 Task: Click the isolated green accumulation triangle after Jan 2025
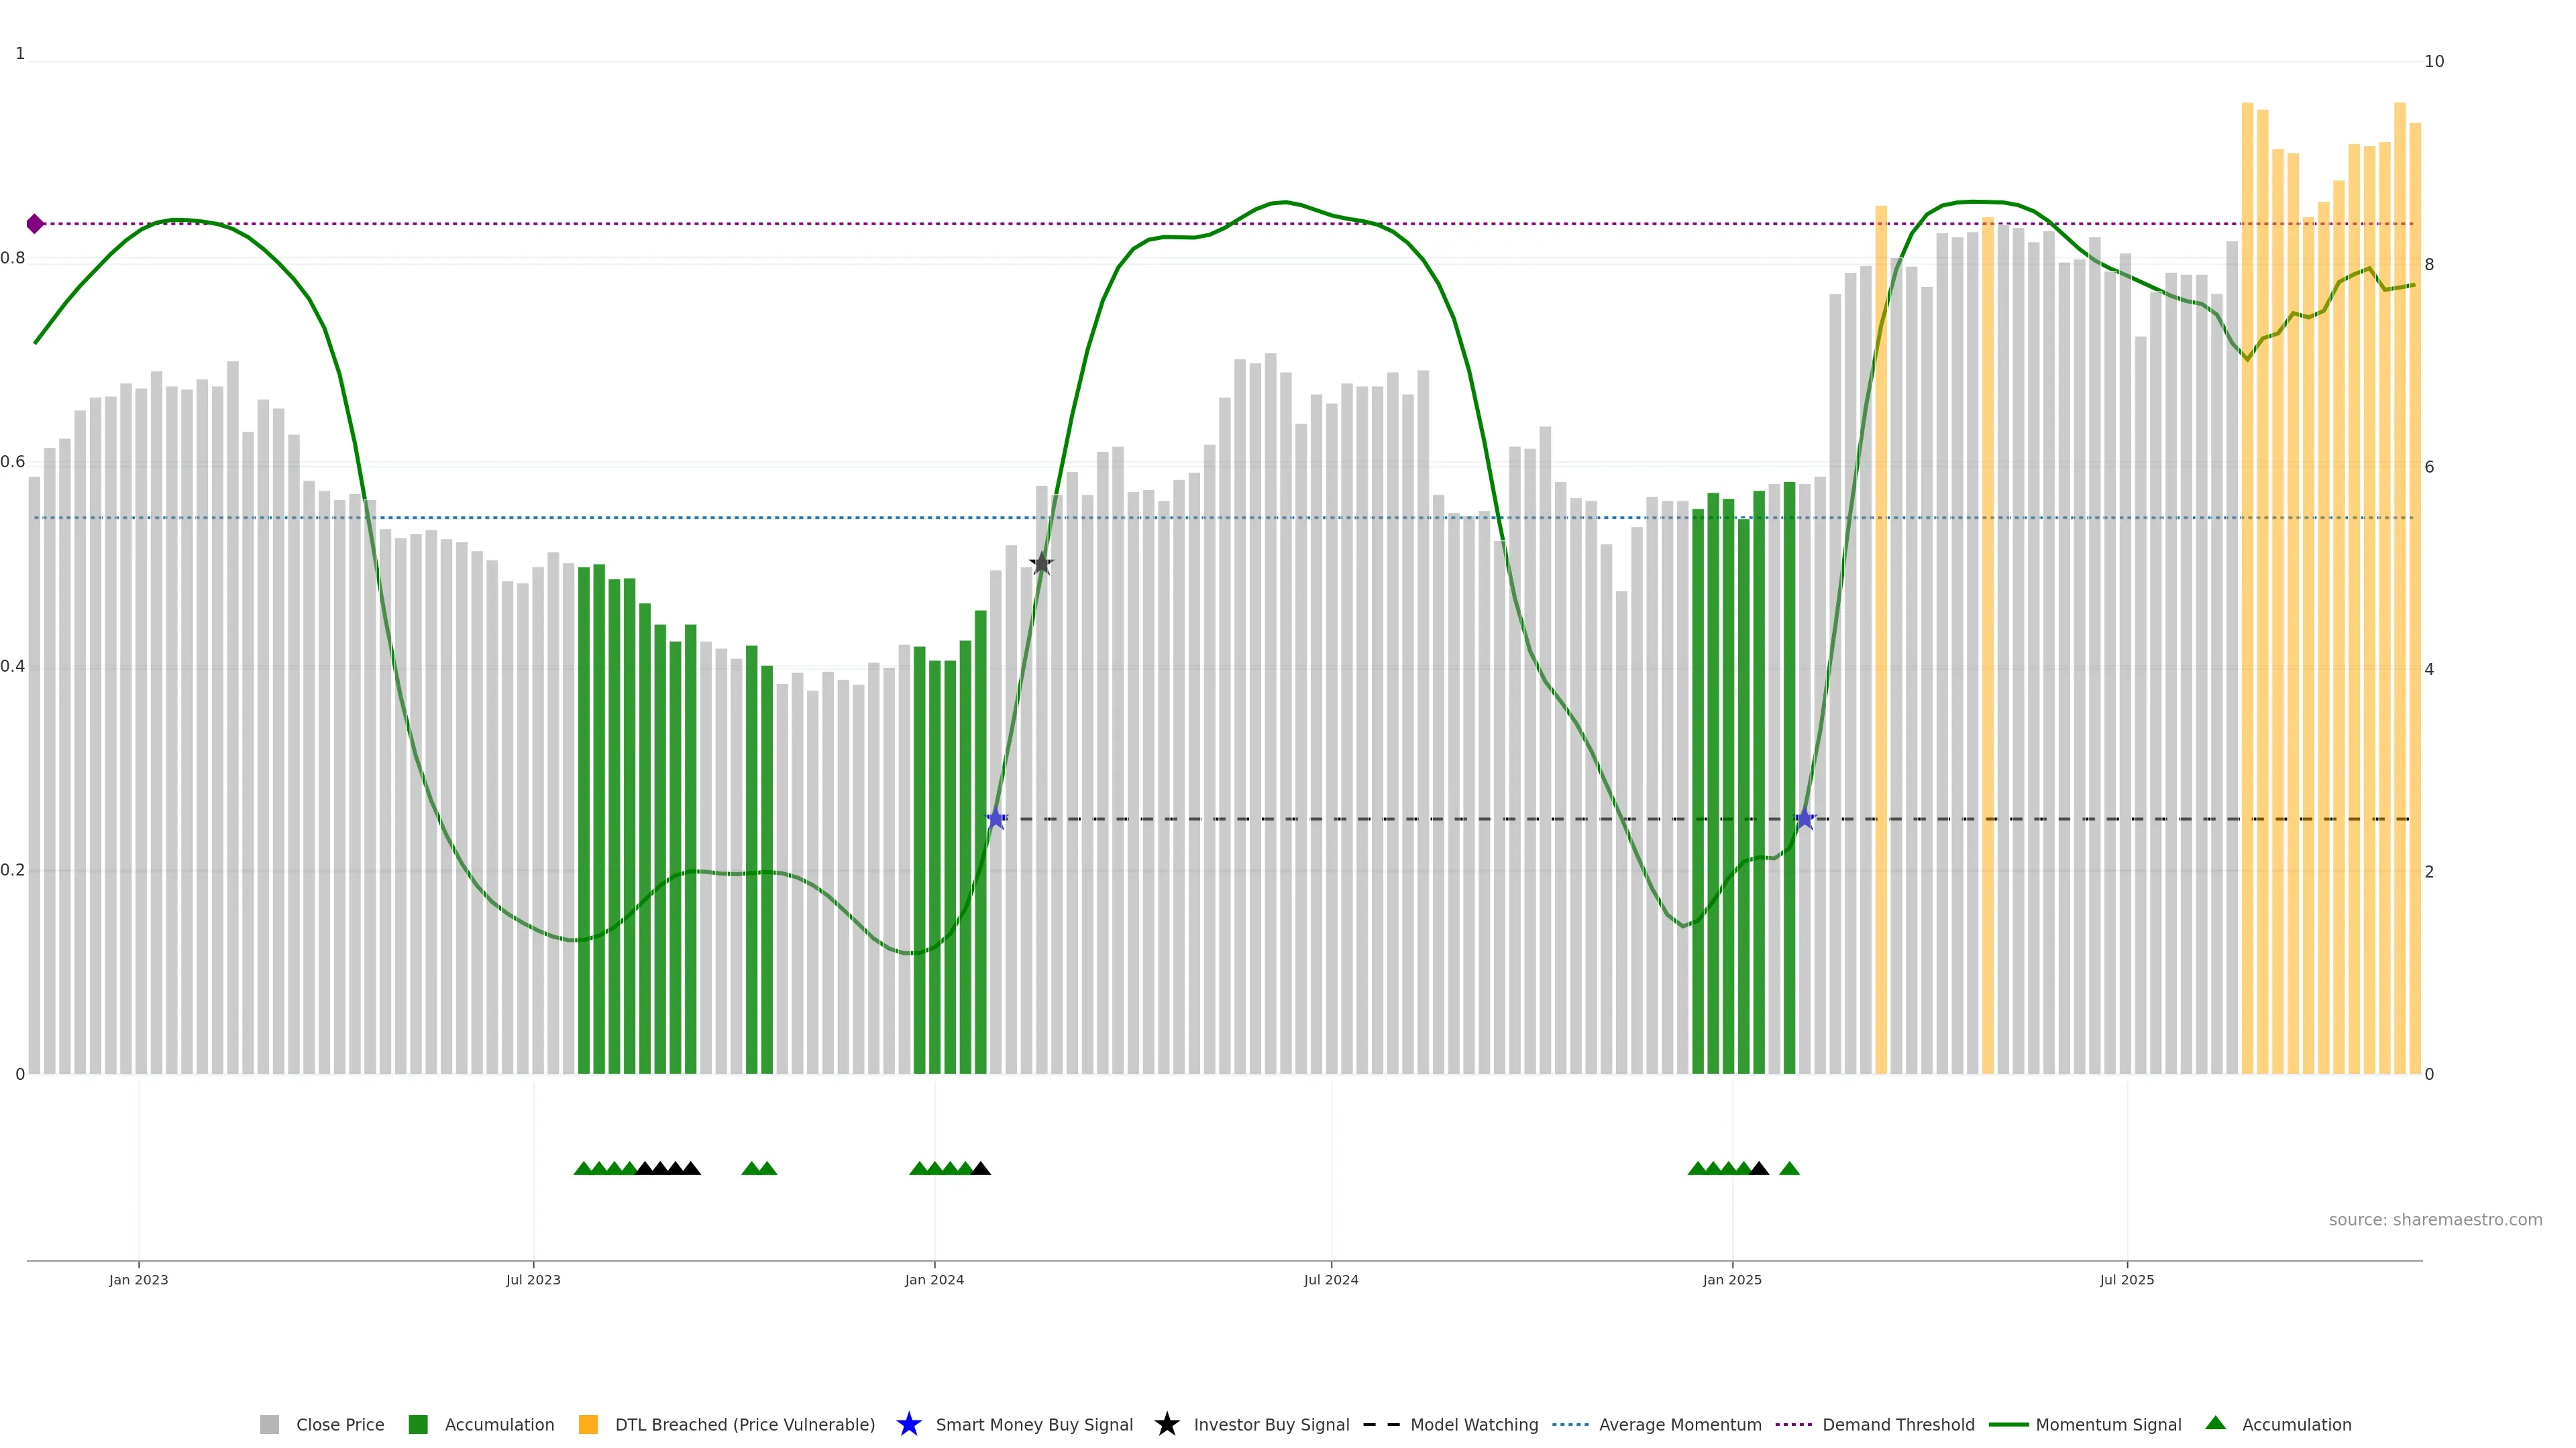[x=1789, y=1168]
